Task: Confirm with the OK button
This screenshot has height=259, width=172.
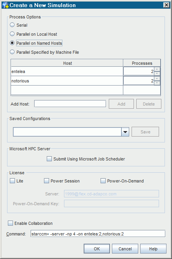Action: 97,248
